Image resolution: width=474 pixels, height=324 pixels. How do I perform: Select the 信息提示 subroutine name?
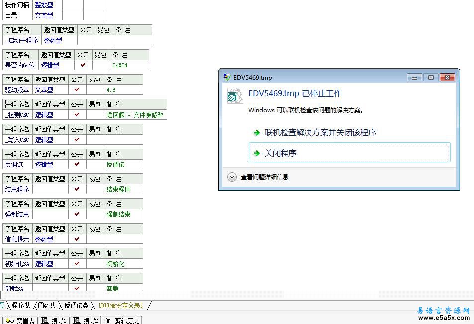pyautogui.click(x=17, y=239)
